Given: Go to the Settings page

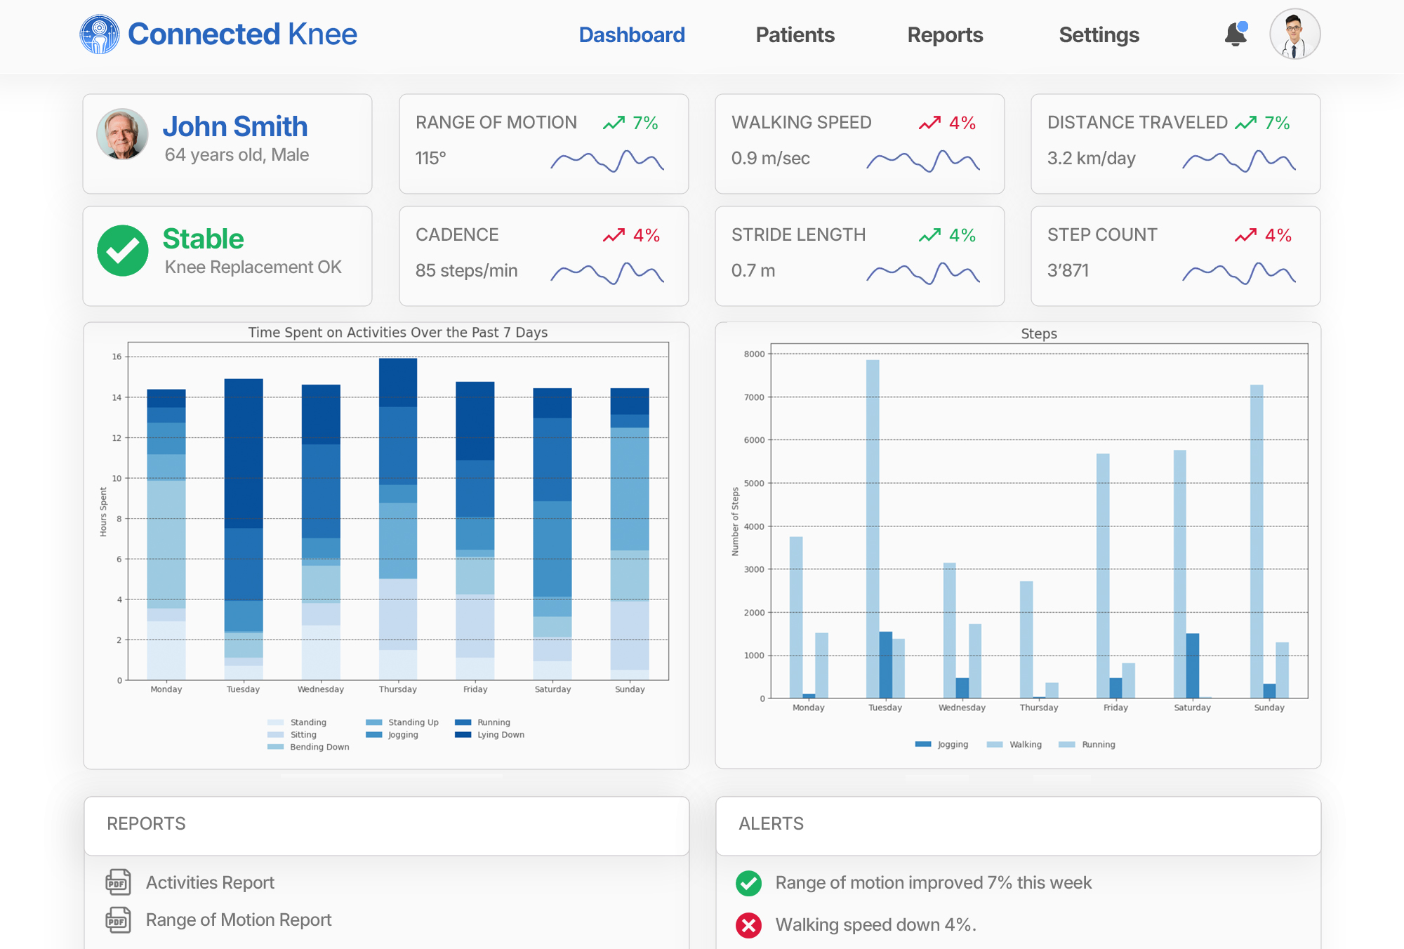Looking at the screenshot, I should pyautogui.click(x=1099, y=35).
